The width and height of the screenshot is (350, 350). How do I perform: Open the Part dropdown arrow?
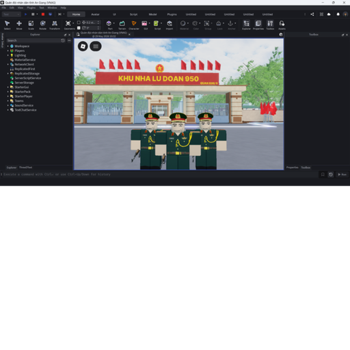[x=114, y=23]
